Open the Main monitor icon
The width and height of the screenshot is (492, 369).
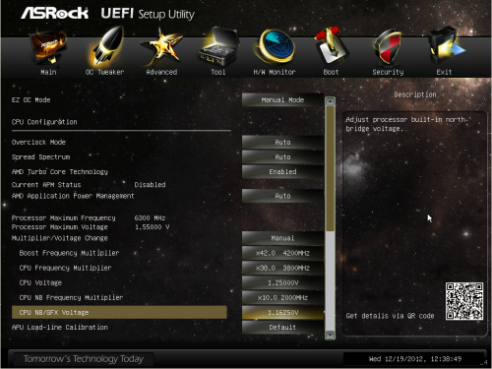tap(48, 47)
